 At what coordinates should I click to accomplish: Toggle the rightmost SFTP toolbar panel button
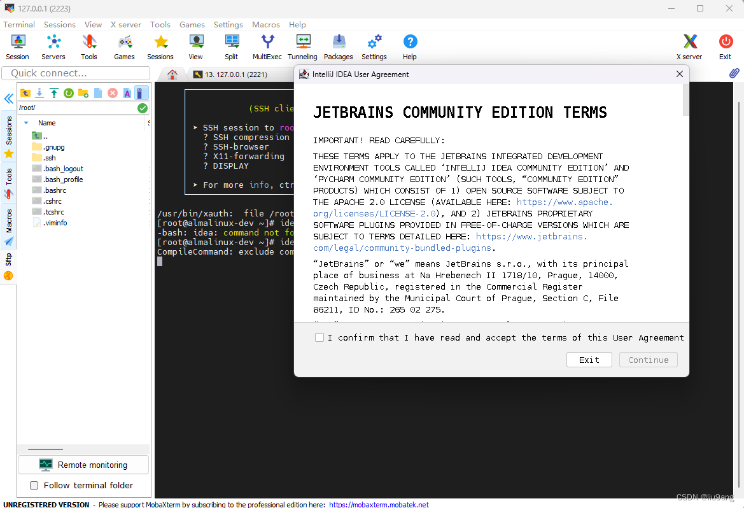pos(141,93)
